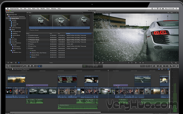This screenshot has width=183, height=114.
Task: Click the Phantom Ahead filmstrip thumbnail
Action: coord(59,22)
